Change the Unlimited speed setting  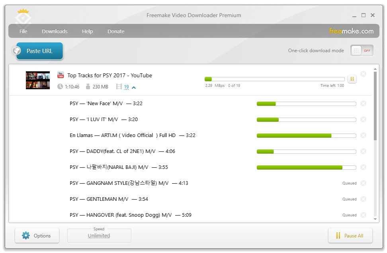[x=99, y=236]
